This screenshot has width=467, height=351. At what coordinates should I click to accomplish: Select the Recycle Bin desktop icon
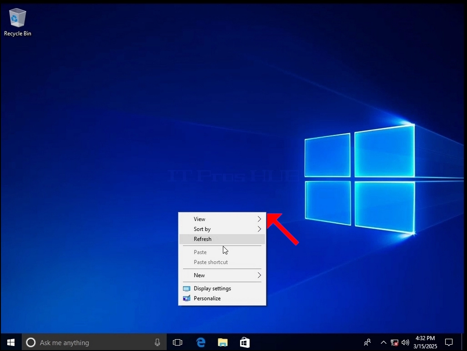pos(18,22)
